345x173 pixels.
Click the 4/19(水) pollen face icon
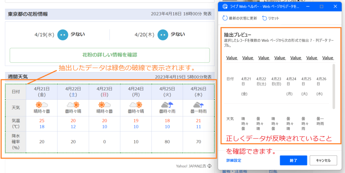(x=62, y=35)
